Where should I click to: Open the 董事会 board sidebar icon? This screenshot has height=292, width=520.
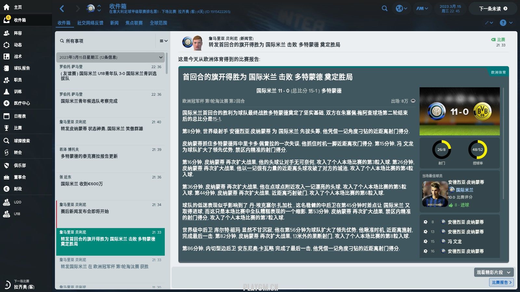6,177
